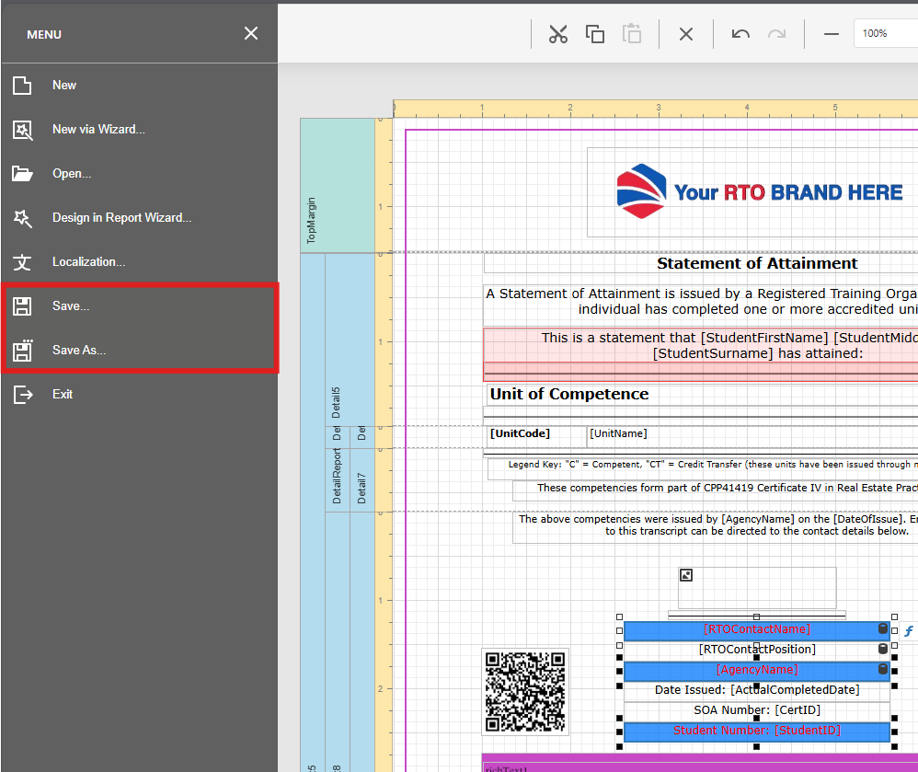Open Design in Report Wizard option
The width and height of the screenshot is (918, 772).
[x=121, y=218]
